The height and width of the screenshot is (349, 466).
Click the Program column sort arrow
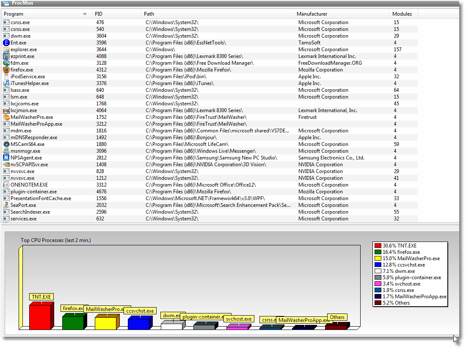[x=85, y=14]
